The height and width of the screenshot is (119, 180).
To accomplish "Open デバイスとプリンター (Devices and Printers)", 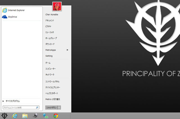I will [x=53, y=87].
